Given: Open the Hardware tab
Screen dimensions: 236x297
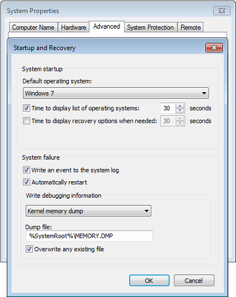Looking at the screenshot, I should pos(74,27).
